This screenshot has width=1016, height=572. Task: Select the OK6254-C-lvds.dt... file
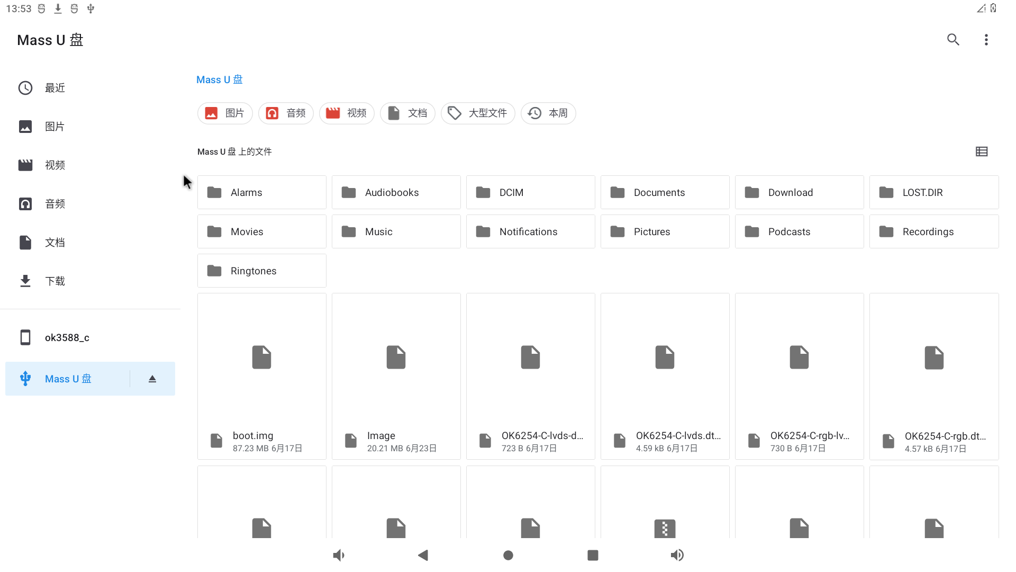click(665, 377)
